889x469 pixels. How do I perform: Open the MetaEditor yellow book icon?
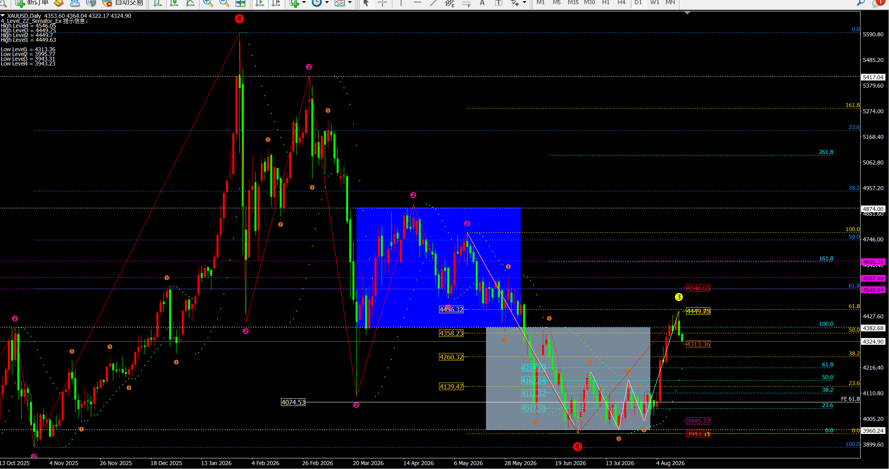coord(58,3)
